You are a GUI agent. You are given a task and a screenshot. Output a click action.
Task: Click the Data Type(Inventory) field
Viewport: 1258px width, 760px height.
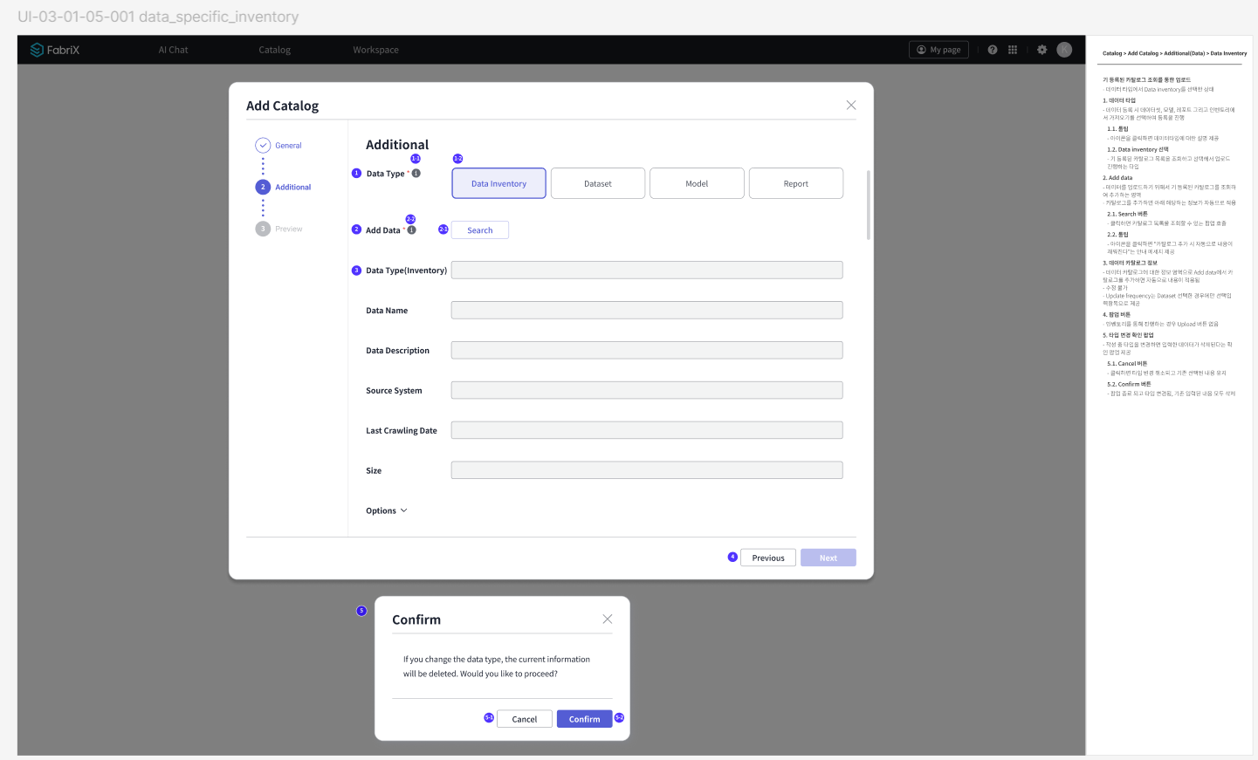pyautogui.click(x=647, y=270)
